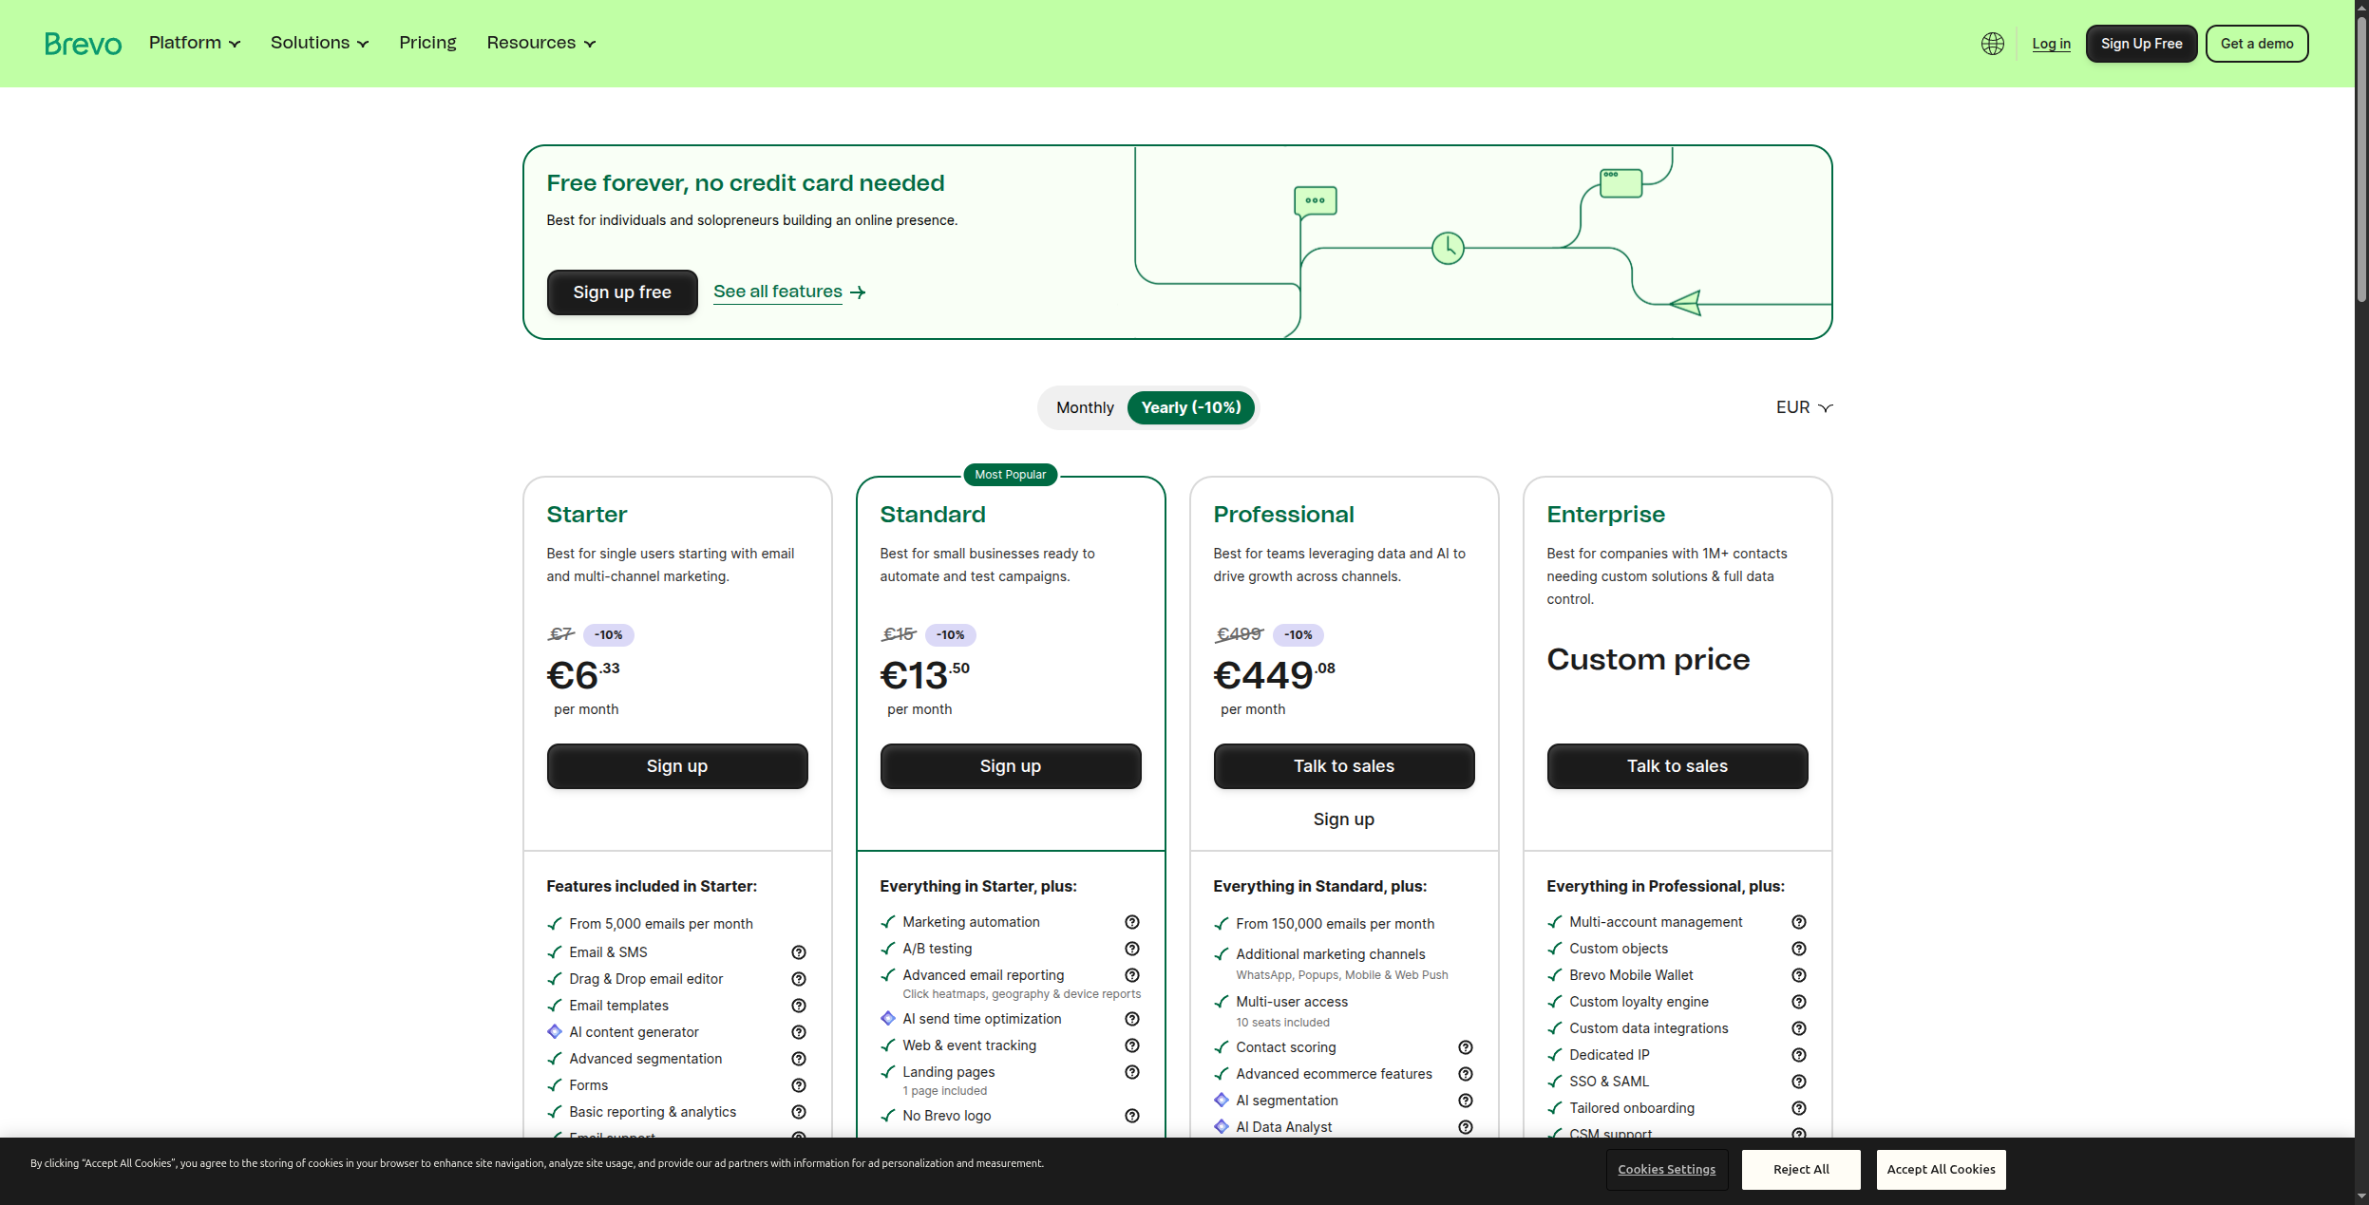Click Sign up free in banner
This screenshot has width=2369, height=1205.
622,292
